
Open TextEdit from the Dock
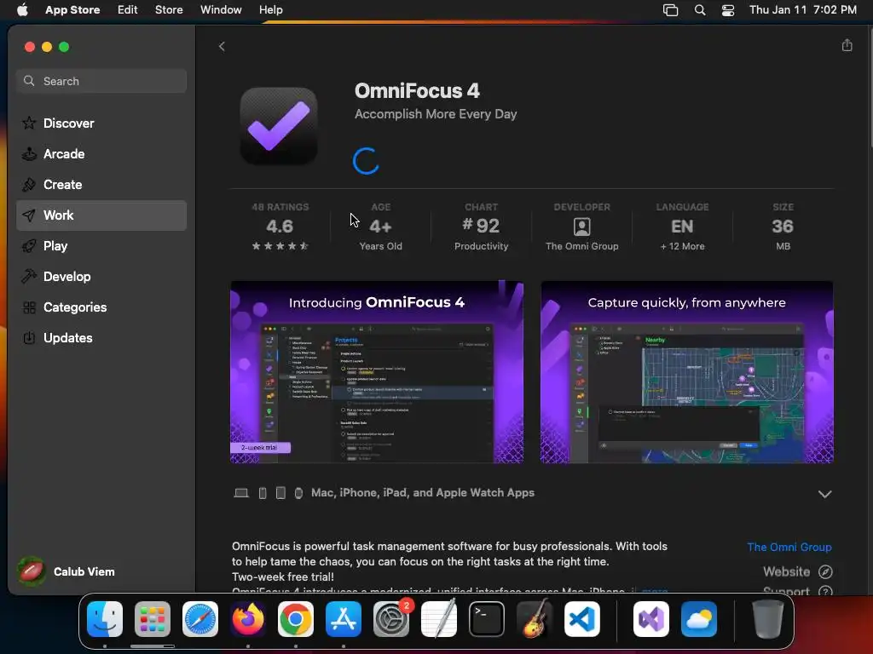[x=439, y=619]
